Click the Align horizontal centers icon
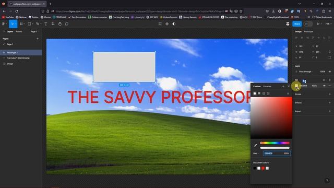This screenshot has width=334, height=188. [302, 38]
